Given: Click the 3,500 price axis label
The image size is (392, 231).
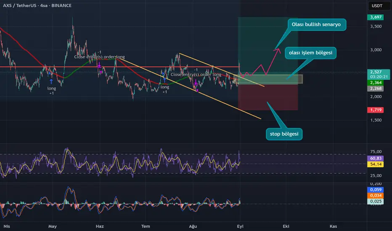Looking at the screenshot, I should point(376,26).
